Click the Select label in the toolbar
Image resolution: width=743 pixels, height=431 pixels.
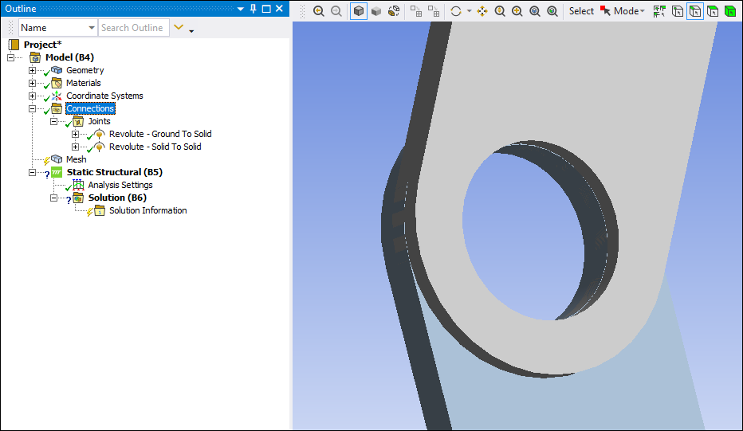581,11
